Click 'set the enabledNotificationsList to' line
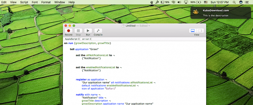253x105 pixels. (99, 67)
